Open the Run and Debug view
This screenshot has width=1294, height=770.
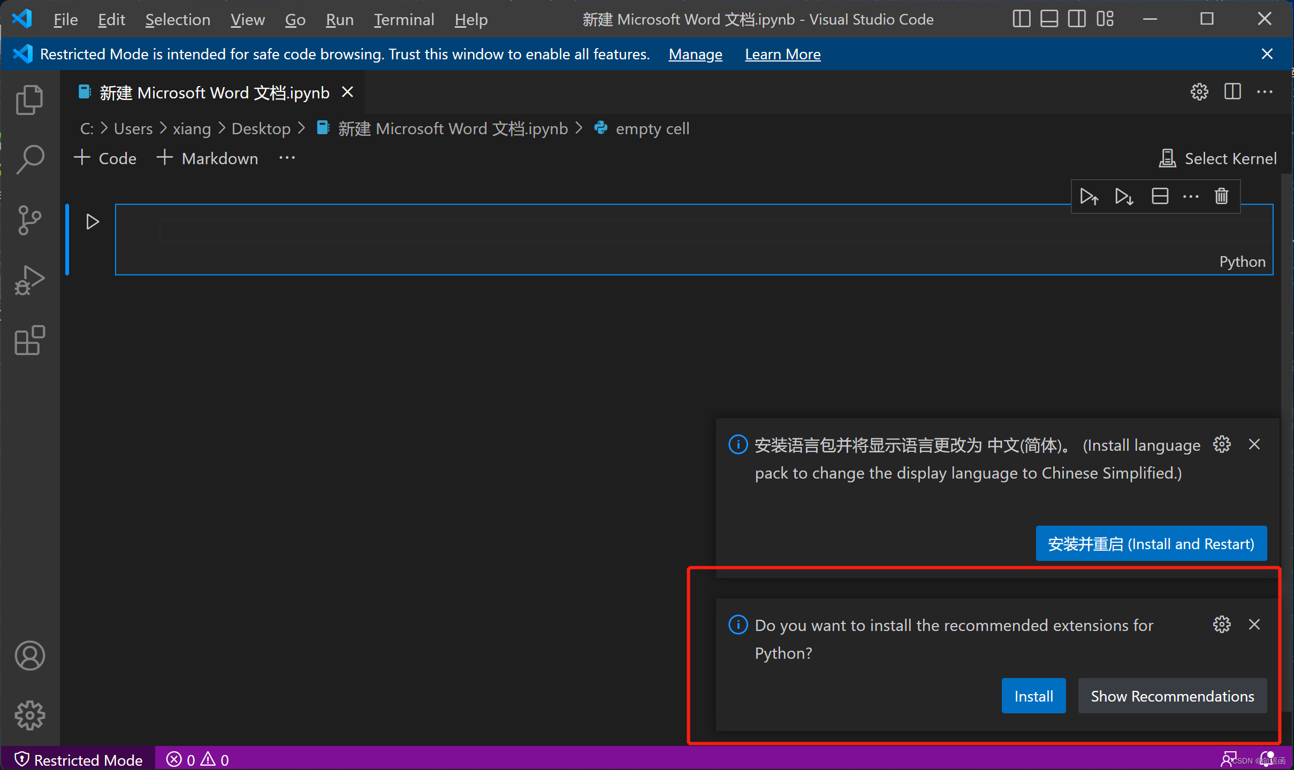(29, 280)
